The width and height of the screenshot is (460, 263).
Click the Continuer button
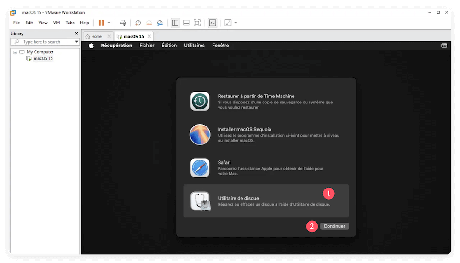tap(334, 226)
